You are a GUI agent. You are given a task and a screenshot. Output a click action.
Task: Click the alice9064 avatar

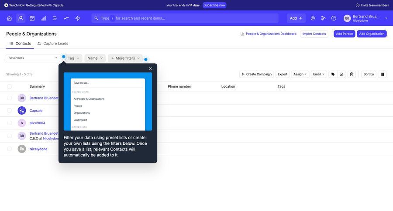pos(22,123)
